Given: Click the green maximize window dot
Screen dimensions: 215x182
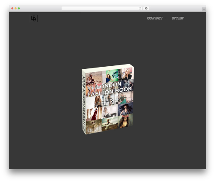Looking at the screenshot, I should (x=19, y=8).
